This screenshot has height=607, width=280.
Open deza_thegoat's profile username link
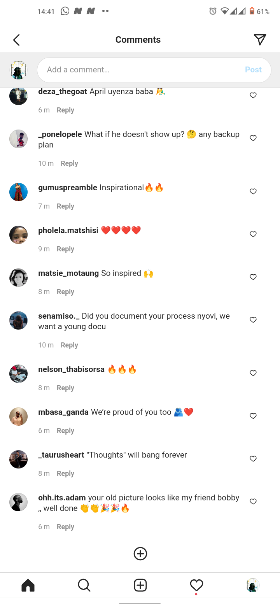(63, 92)
